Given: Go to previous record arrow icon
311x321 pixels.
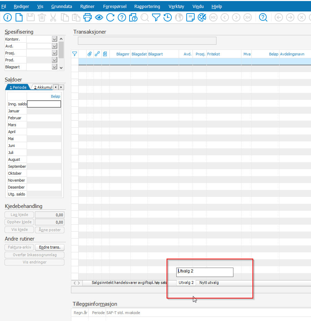Looking at the screenshot, I should coord(225,17).
